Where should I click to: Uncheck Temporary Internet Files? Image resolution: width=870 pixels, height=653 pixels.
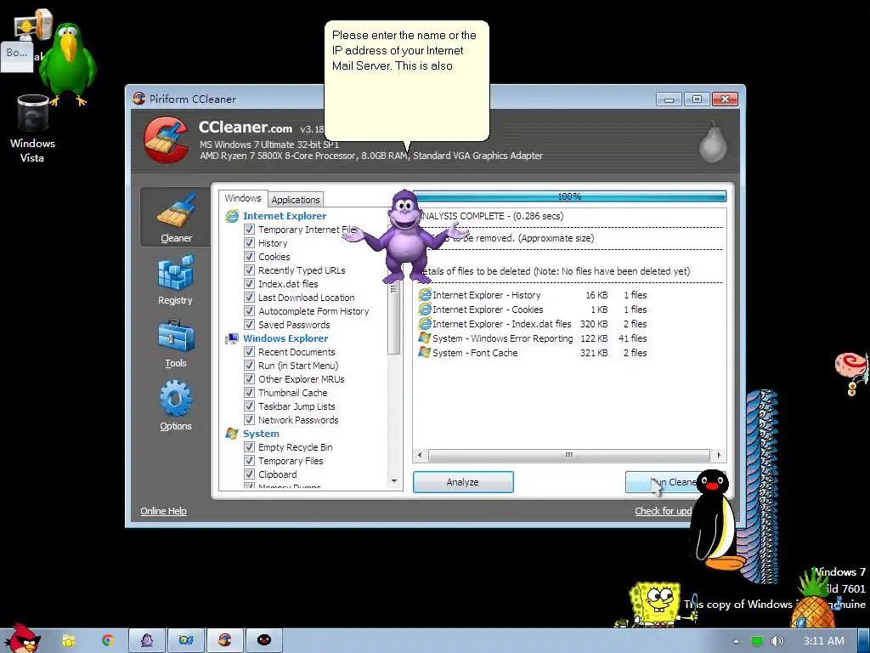tap(249, 230)
